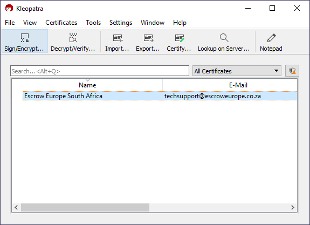Click the scroll left arrow
310x225 pixels.
16,207
